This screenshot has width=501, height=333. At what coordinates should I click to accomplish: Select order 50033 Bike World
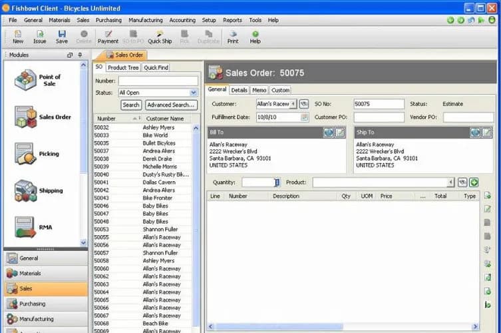tap(143, 135)
